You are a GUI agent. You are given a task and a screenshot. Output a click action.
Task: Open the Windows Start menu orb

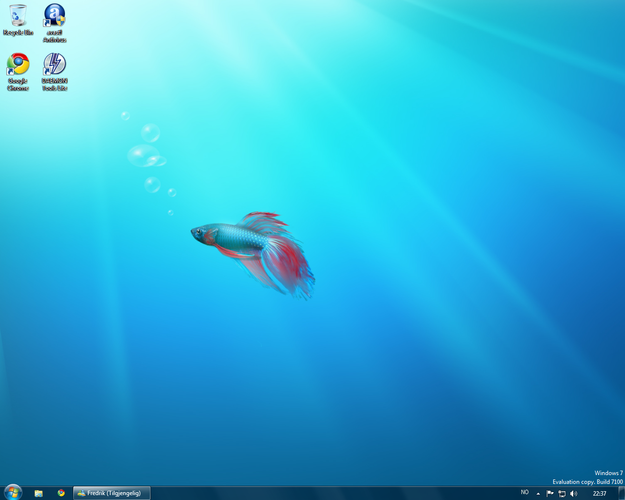[x=13, y=493]
